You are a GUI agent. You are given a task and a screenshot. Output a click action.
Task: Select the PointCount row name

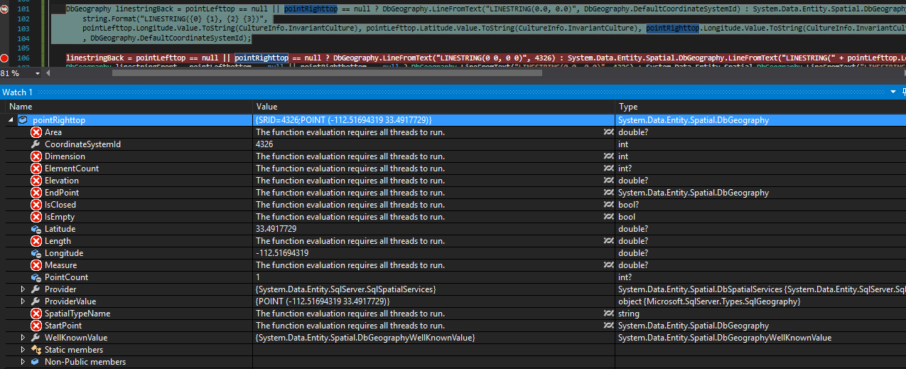[66, 277]
